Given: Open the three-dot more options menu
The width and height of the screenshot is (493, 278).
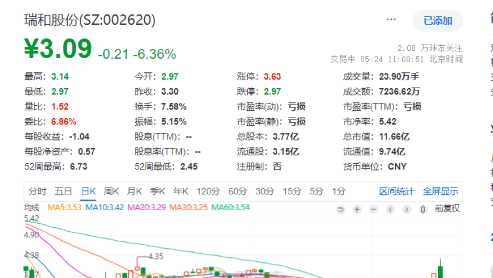Looking at the screenshot, I should [x=391, y=20].
